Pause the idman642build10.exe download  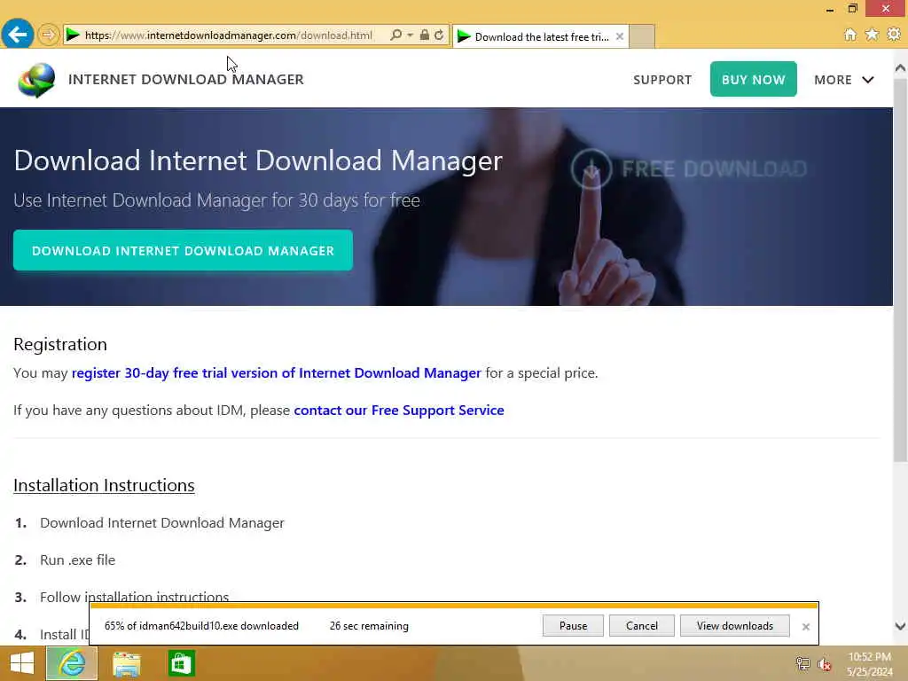pos(574,625)
